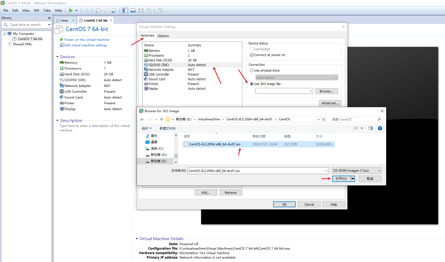Go back in Browse for ISO dialog

click(x=142, y=120)
